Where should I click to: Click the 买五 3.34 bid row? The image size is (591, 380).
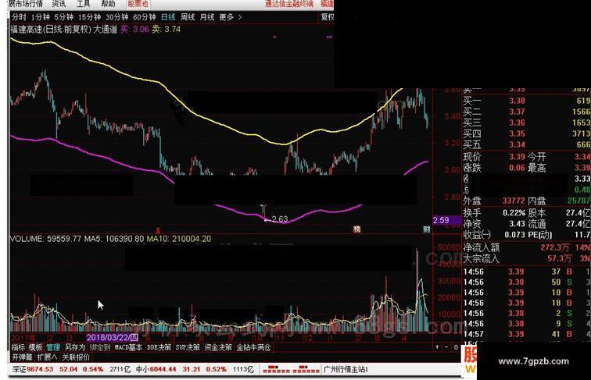click(x=527, y=144)
